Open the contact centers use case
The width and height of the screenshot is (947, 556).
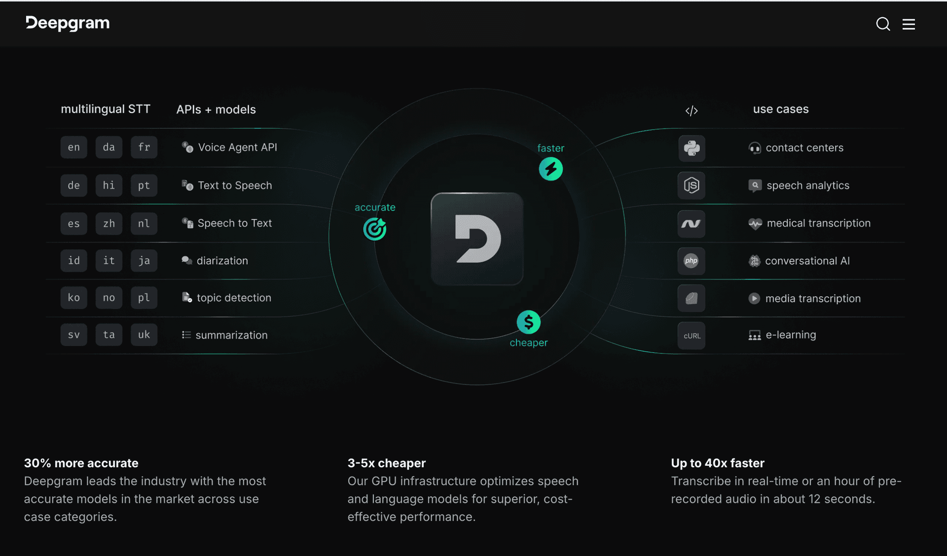pyautogui.click(x=804, y=148)
